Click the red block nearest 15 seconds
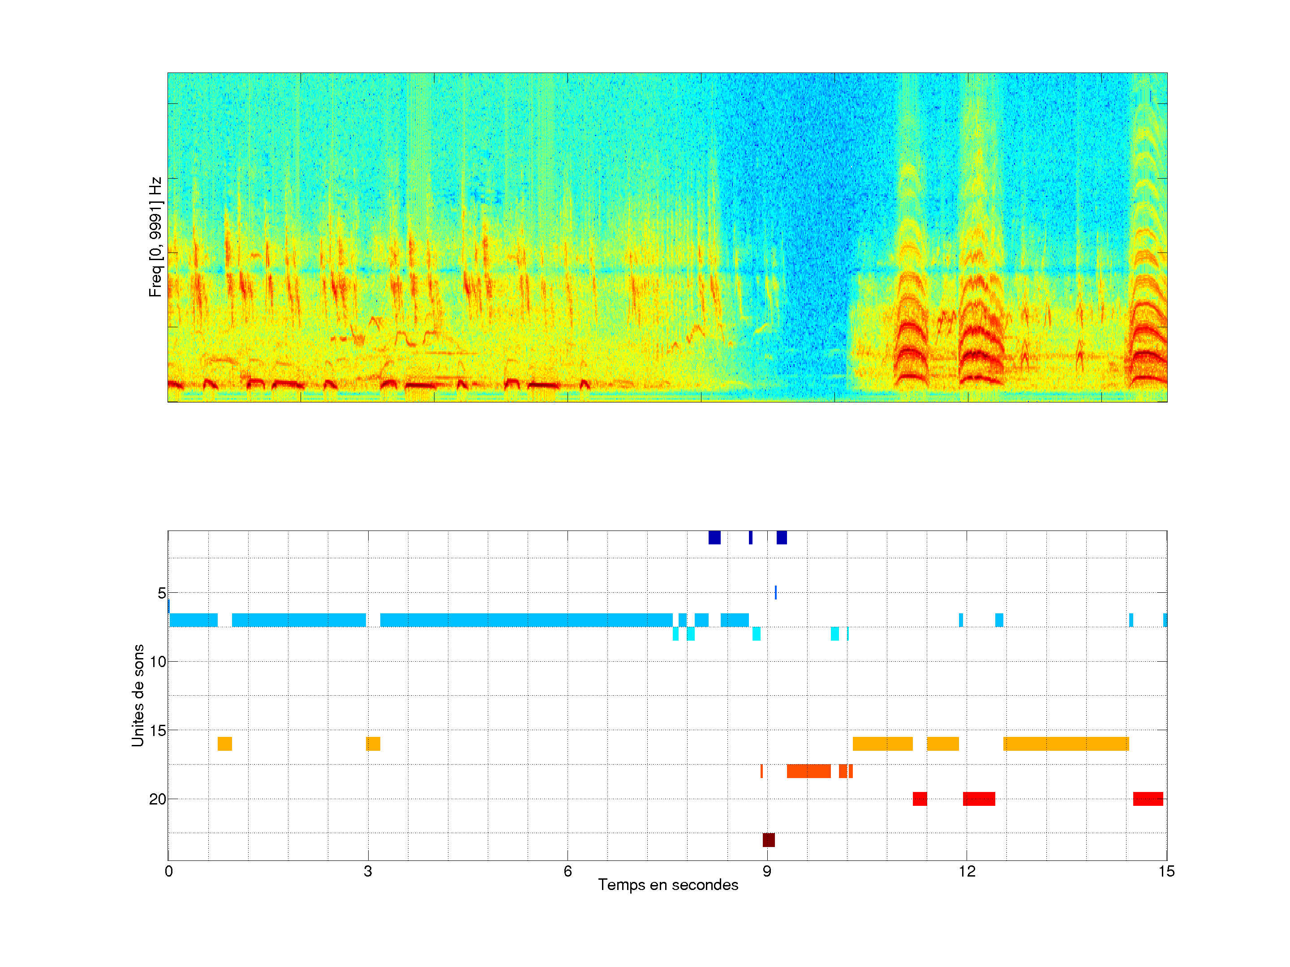This screenshot has width=1290, height=967. click(x=1148, y=799)
